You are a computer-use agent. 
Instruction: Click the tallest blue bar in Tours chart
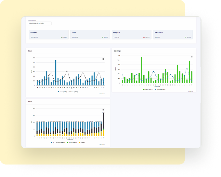pos(56,73)
